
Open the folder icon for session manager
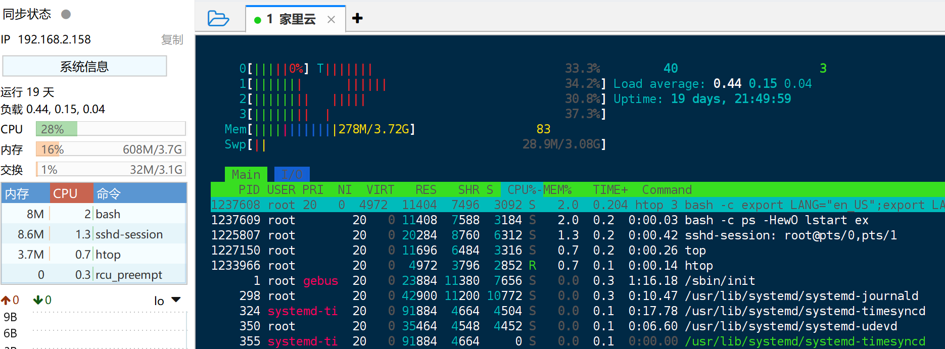pyautogui.click(x=218, y=19)
